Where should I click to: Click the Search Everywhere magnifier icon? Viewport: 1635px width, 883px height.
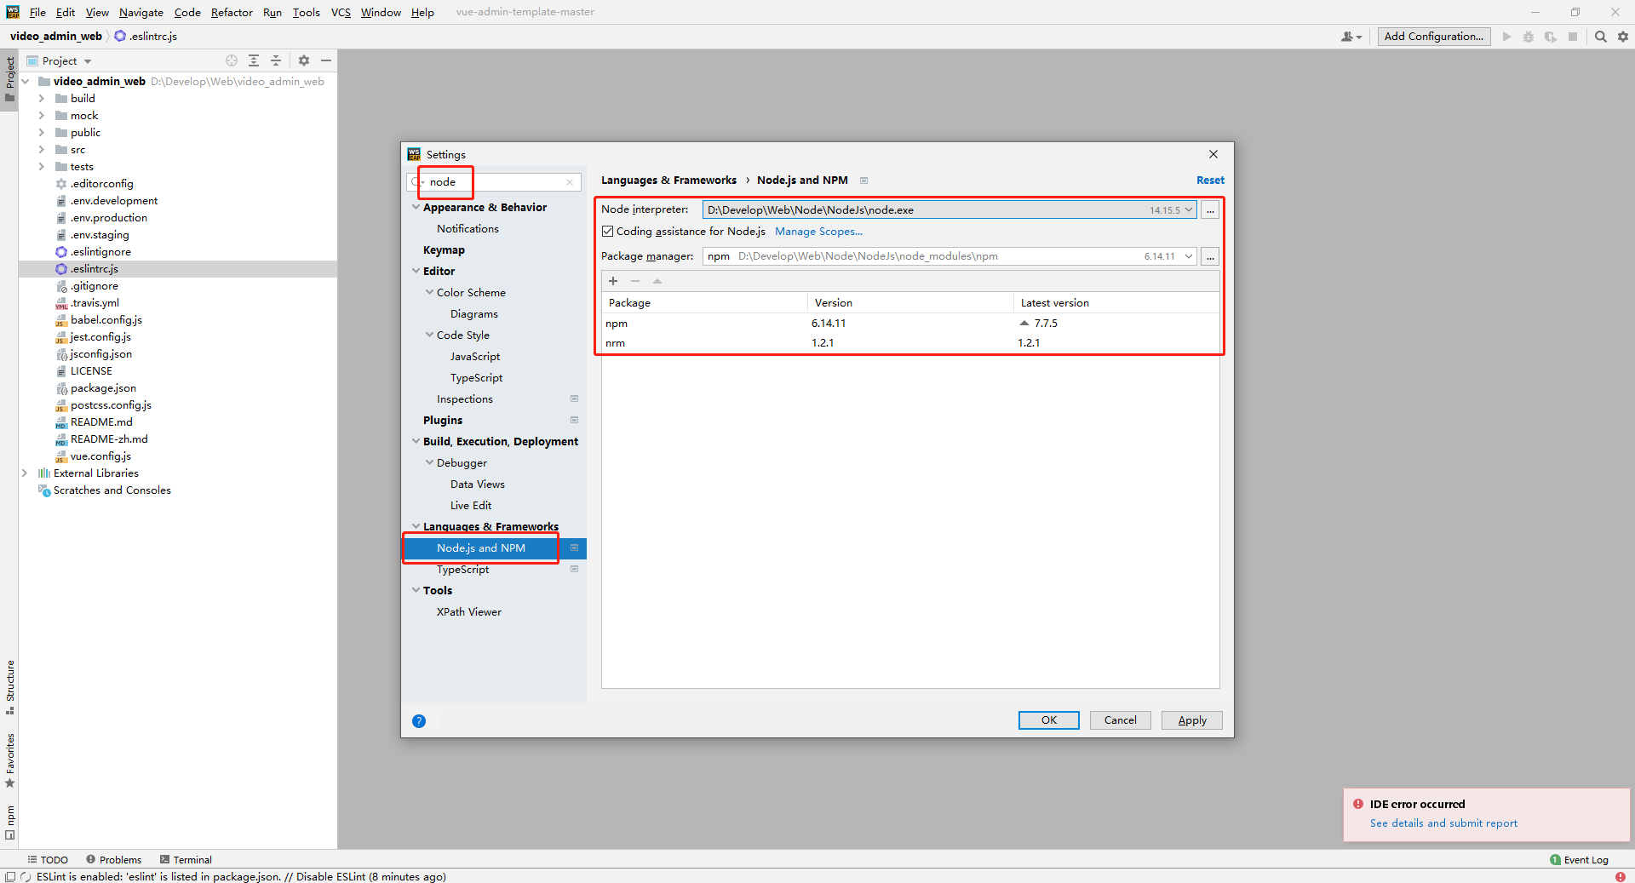tap(1601, 37)
